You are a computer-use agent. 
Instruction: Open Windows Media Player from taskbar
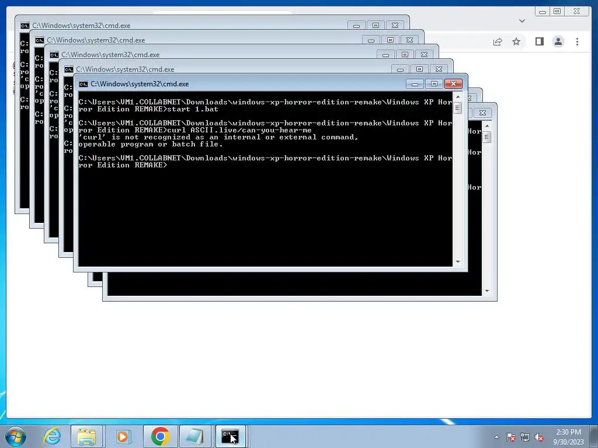123,436
